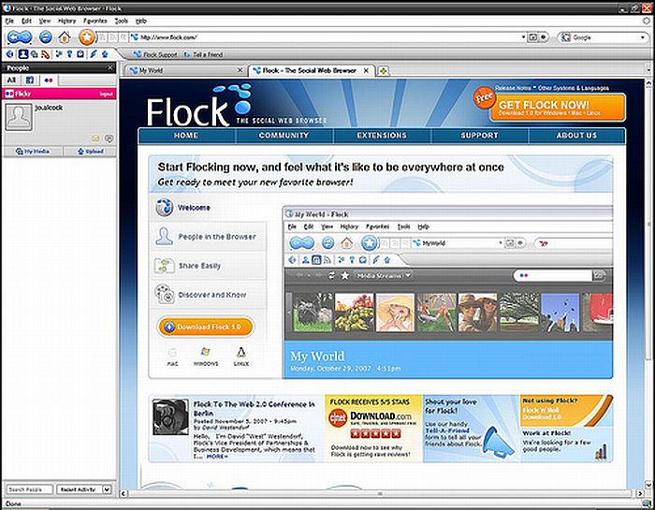Viewport: 655px width, 510px height.
Task: Open Flock Support bookmark
Action: tap(155, 54)
